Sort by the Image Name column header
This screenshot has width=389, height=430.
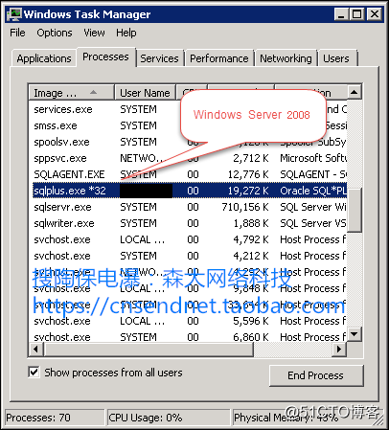[x=71, y=93]
